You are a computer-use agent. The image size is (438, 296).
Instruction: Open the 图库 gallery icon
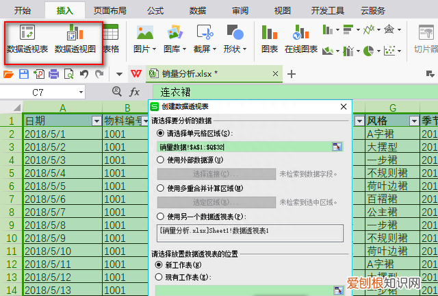tap(175, 32)
